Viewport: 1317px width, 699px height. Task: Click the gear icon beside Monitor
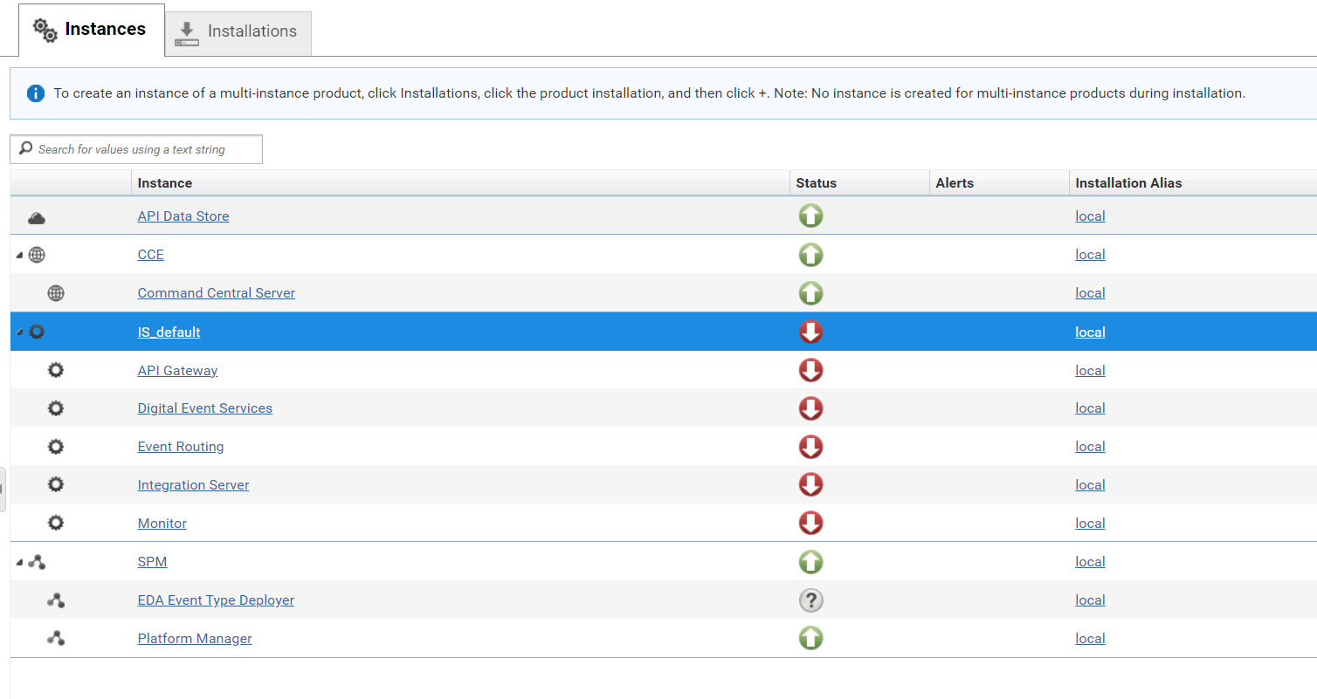(56, 523)
